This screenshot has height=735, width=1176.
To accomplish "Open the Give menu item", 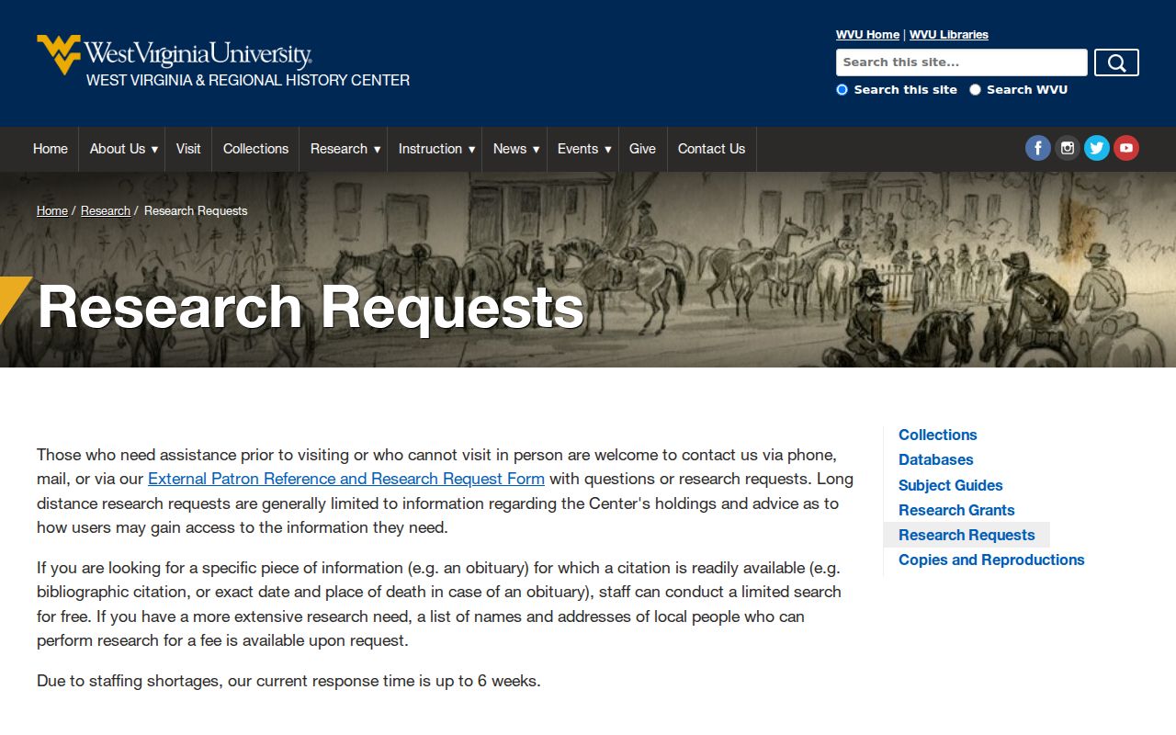I will (642, 149).
